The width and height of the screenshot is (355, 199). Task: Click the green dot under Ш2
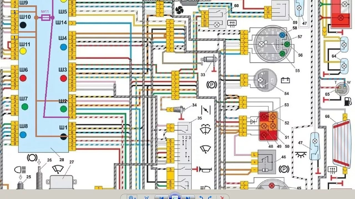(x=64, y=109)
